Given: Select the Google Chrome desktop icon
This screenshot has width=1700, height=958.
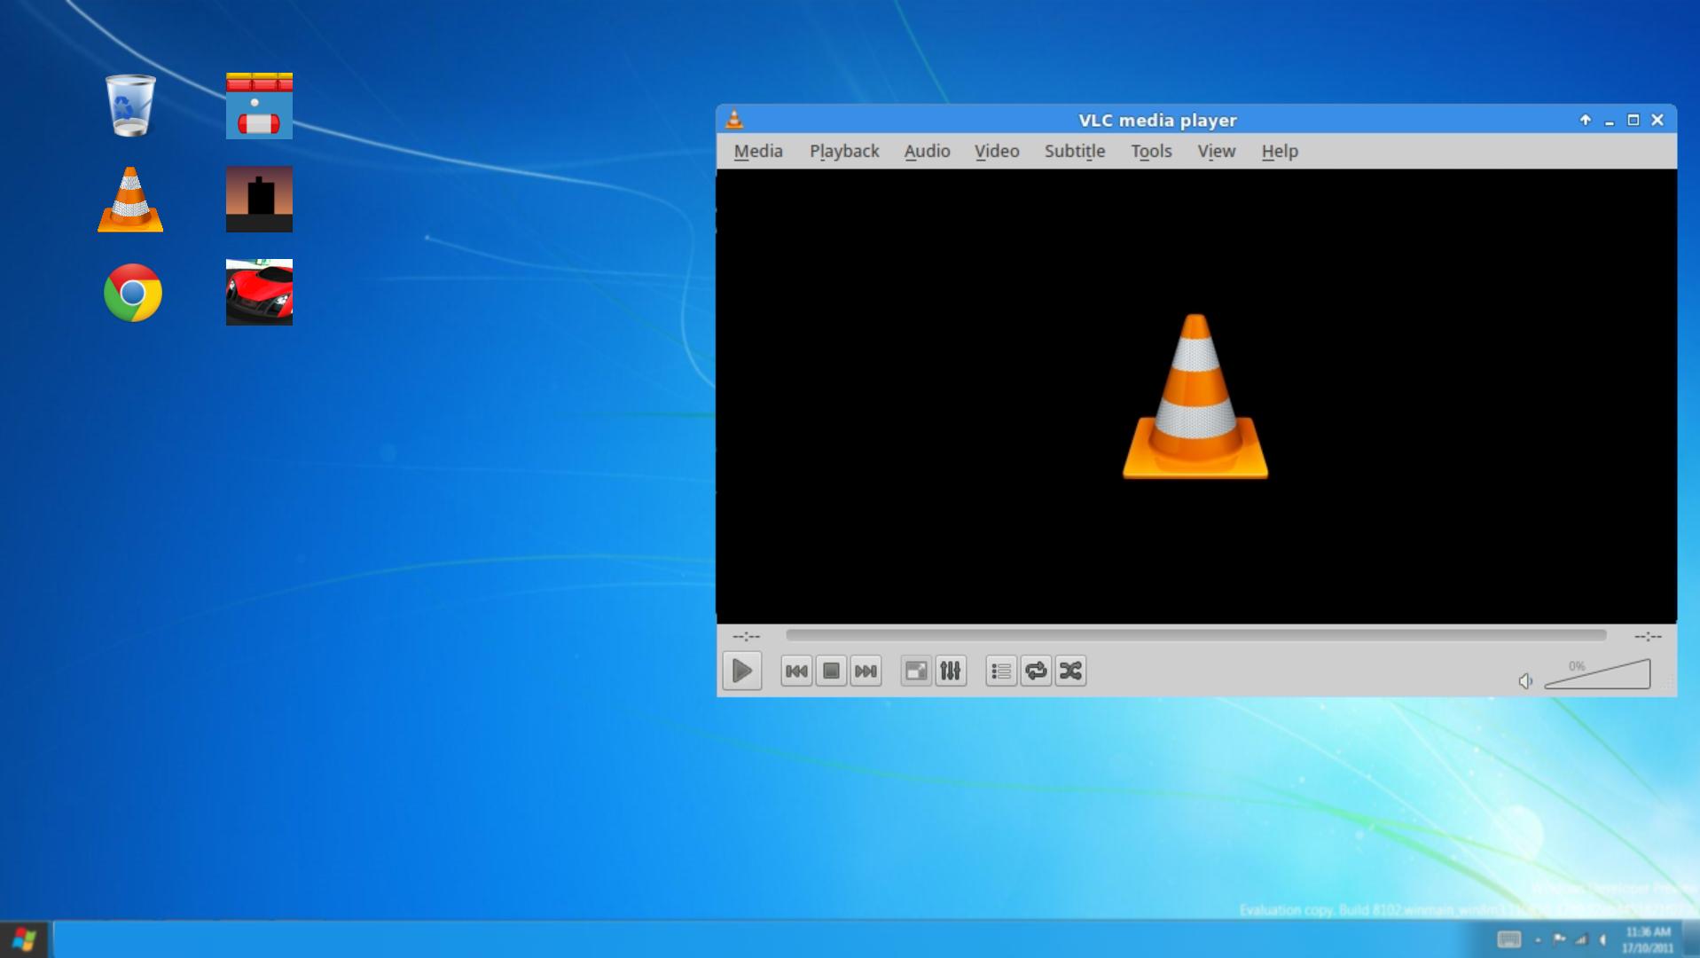Looking at the screenshot, I should click(133, 293).
